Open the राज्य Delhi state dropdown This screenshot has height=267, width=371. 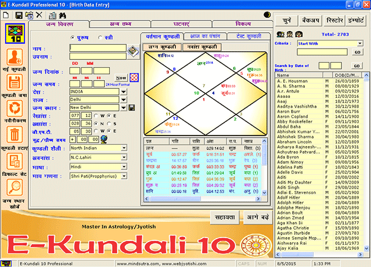[x=123, y=100]
